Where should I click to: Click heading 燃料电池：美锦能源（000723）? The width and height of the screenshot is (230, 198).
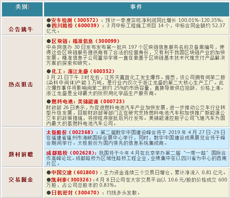[88, 101]
